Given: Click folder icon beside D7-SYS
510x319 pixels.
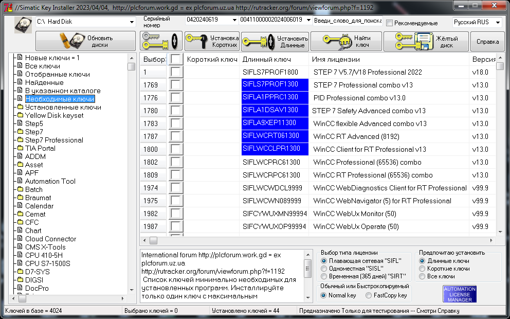Looking at the screenshot, I should (x=20, y=272).
